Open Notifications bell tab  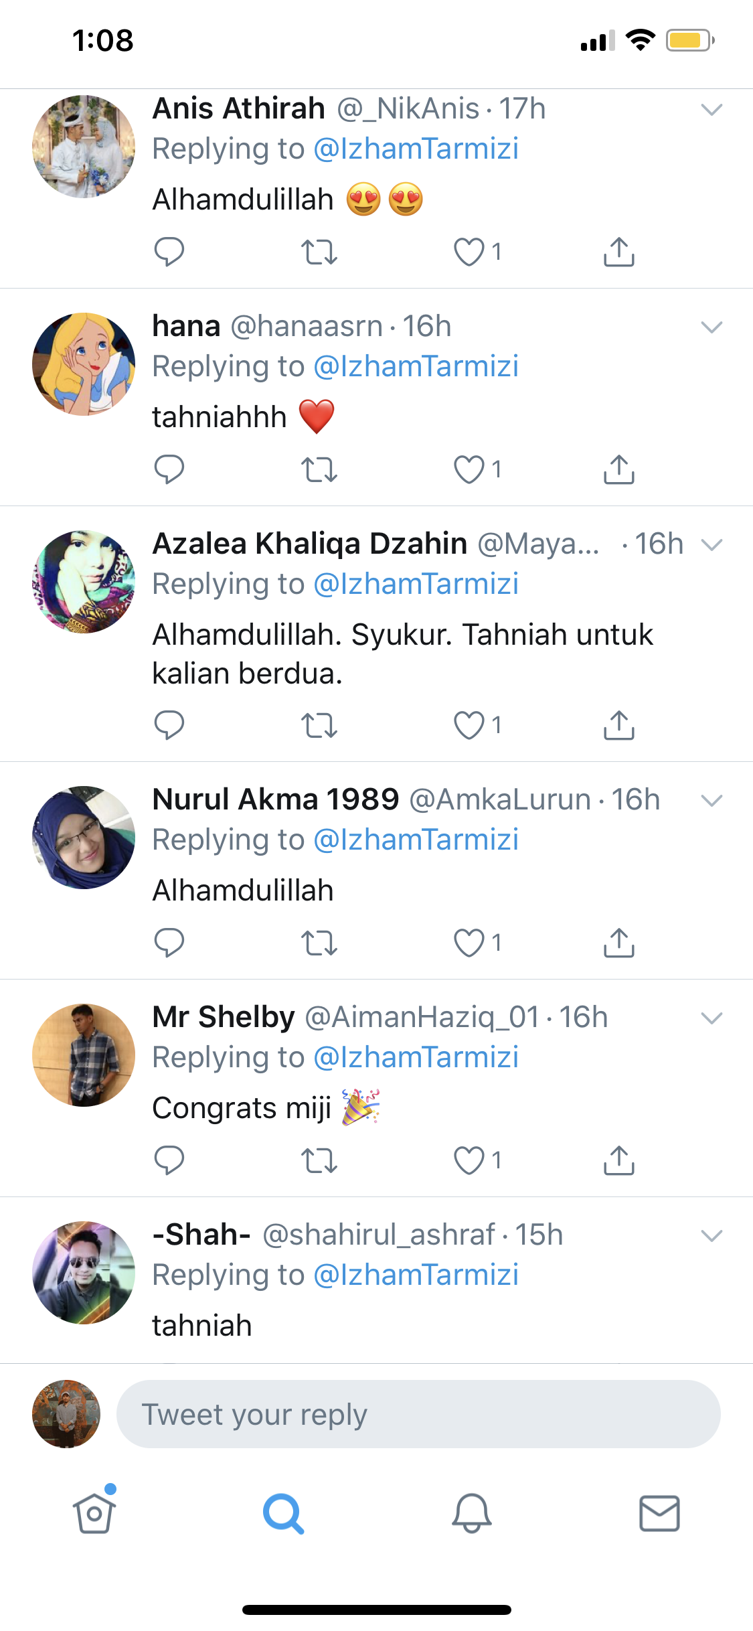pos(471,1513)
